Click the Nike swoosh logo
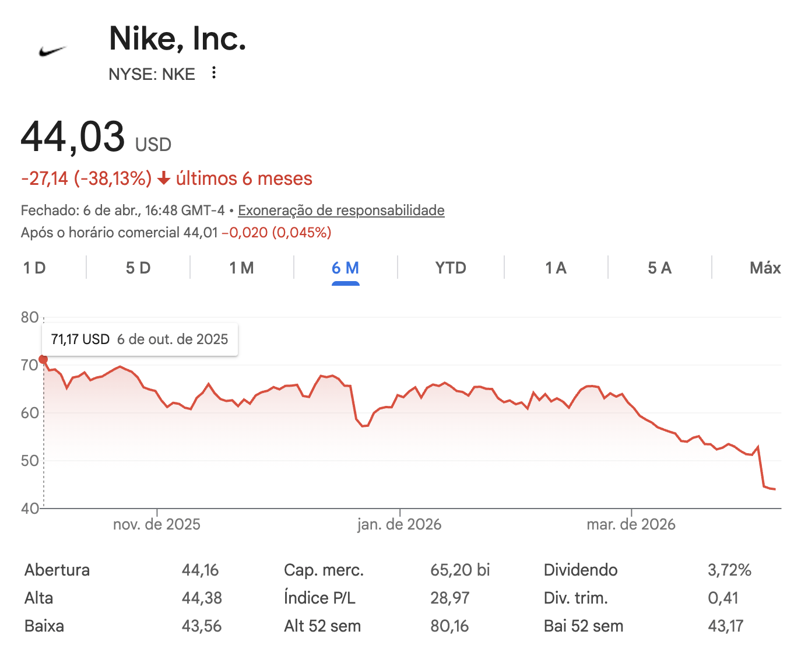Screen dimensions: 794x652 pyautogui.click(x=52, y=51)
